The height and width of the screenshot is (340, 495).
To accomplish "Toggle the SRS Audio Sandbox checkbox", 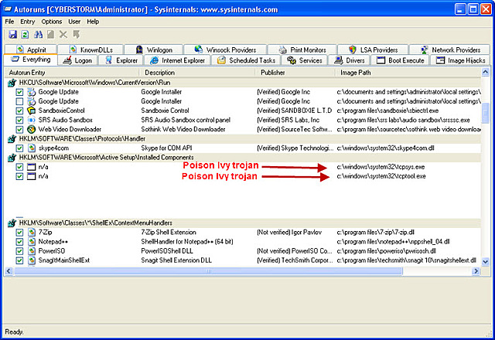I will coord(19,121).
